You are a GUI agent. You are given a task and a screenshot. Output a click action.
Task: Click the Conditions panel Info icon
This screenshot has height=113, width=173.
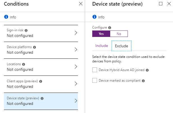pos(6,17)
